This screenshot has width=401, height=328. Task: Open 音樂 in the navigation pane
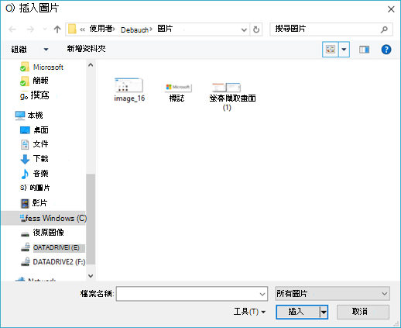click(x=34, y=174)
